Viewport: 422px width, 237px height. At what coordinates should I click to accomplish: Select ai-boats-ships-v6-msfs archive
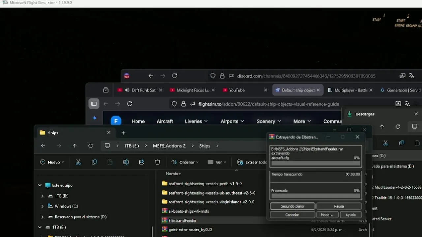click(x=189, y=211)
